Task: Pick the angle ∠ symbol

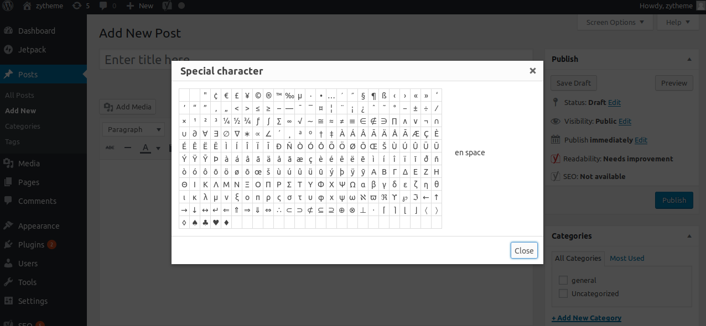Action: [x=268, y=134]
